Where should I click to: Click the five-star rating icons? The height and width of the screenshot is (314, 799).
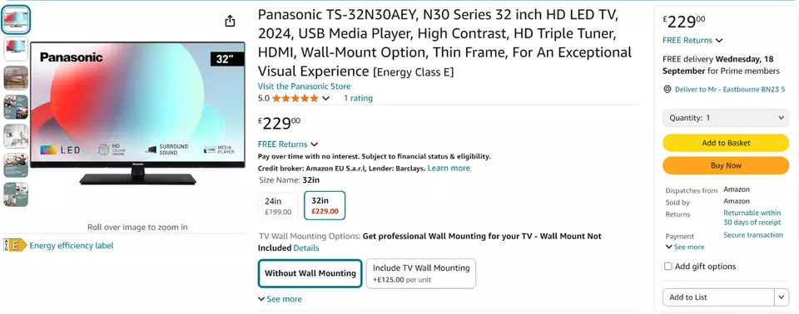click(295, 98)
